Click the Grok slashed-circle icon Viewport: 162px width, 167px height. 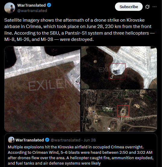[147, 7]
